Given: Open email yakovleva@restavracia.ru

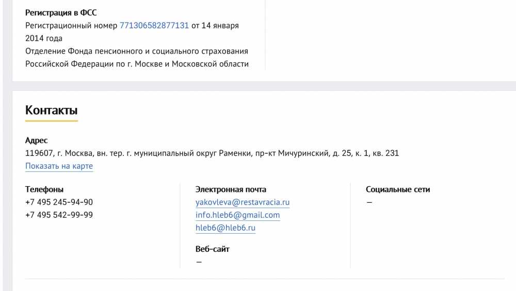Looking at the screenshot, I should 243,202.
